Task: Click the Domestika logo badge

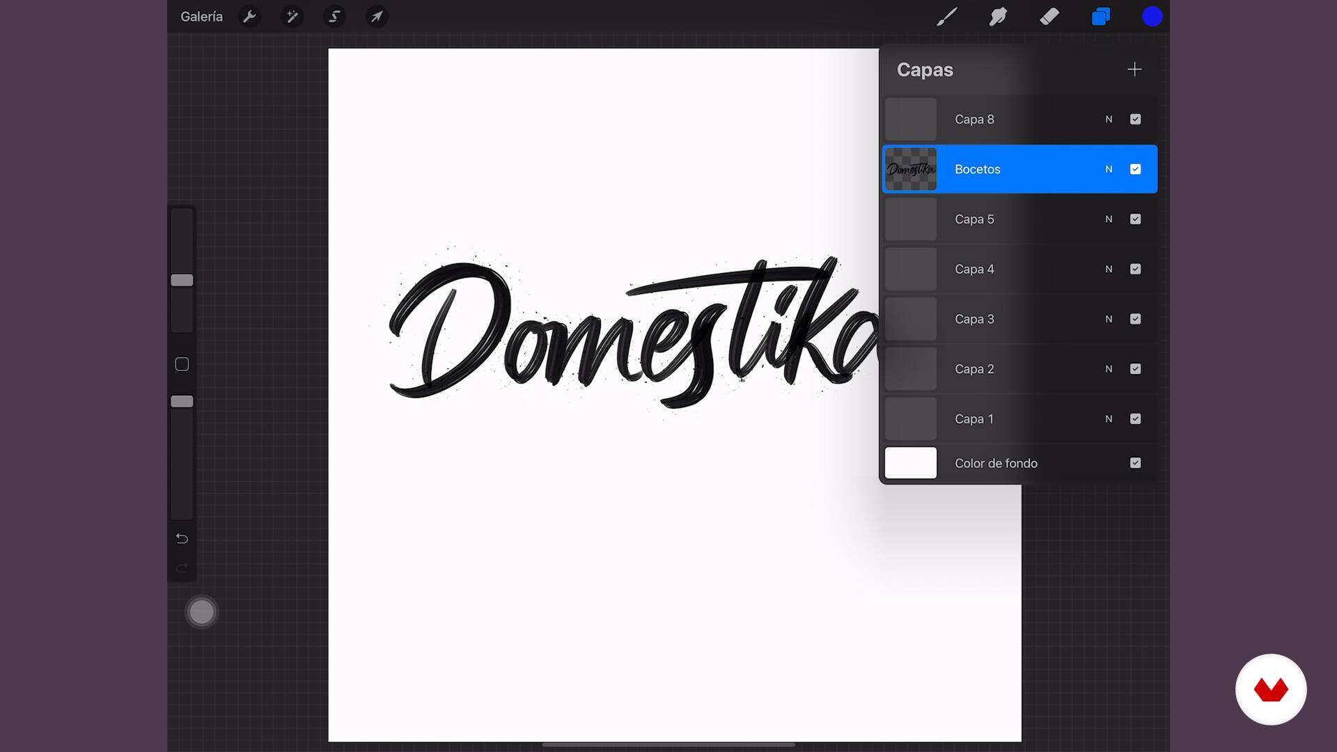Action: (x=1271, y=689)
